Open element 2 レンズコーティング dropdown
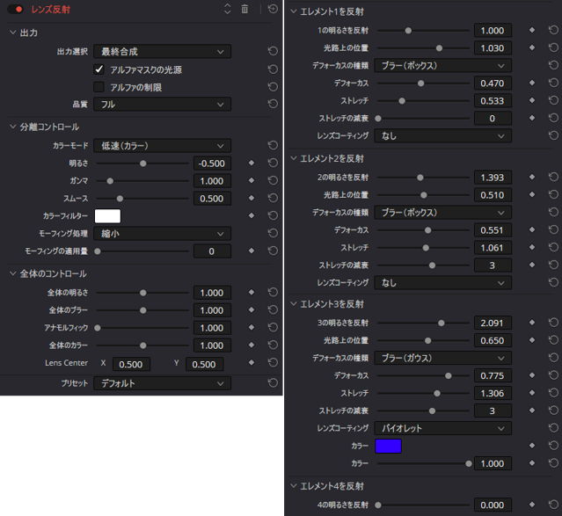The image size is (562, 516). coord(442,283)
